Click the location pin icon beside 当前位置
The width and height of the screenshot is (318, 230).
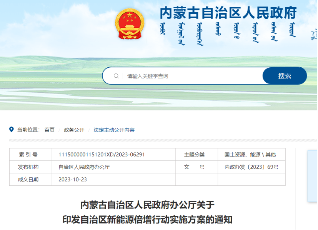tap(12, 130)
